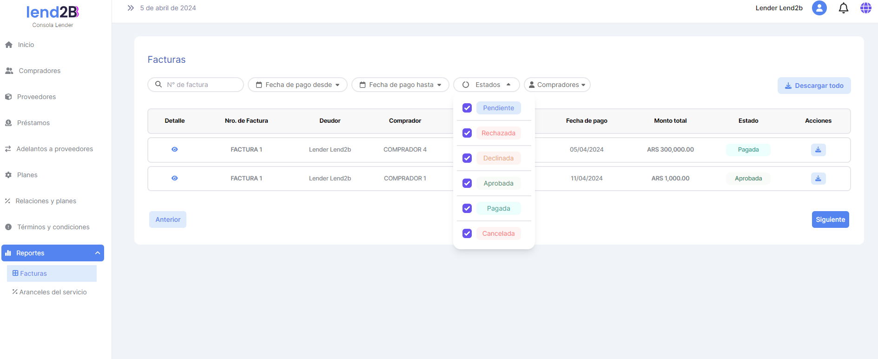Click the Siguiente pagination button
Viewport: 878px width, 359px height.
tap(830, 219)
